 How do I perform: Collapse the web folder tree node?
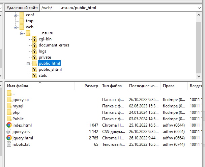15,27
